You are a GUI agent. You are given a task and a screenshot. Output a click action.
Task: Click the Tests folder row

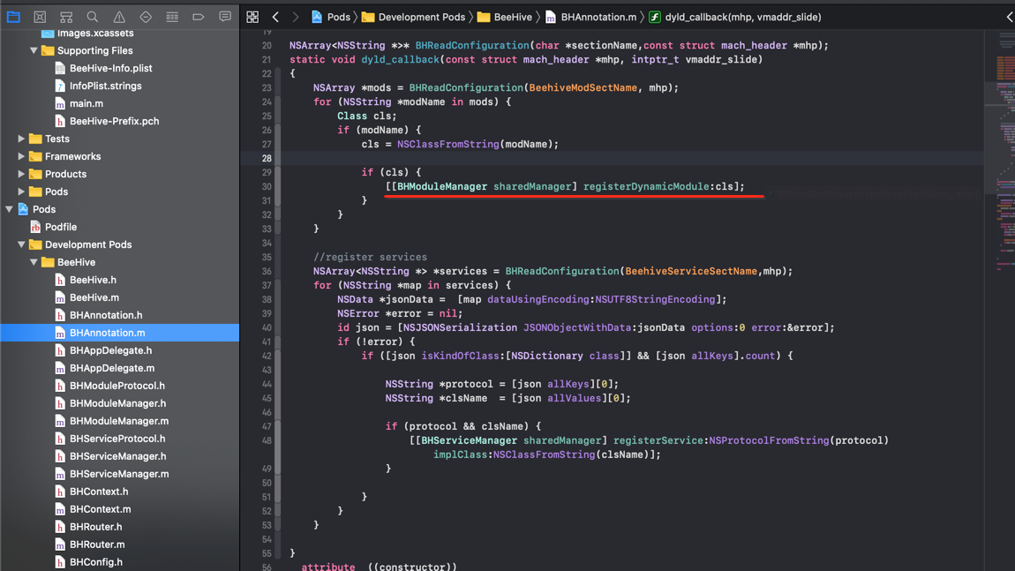pos(120,139)
